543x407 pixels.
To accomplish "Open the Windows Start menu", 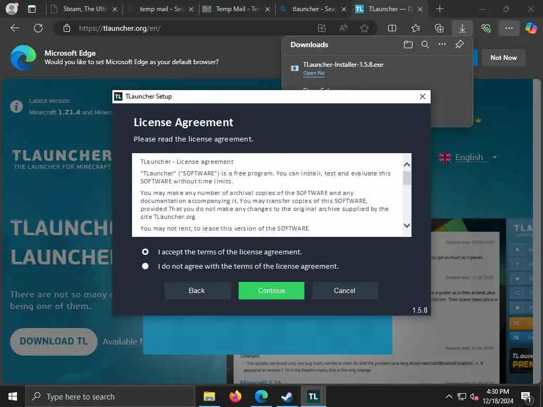I will (13, 396).
